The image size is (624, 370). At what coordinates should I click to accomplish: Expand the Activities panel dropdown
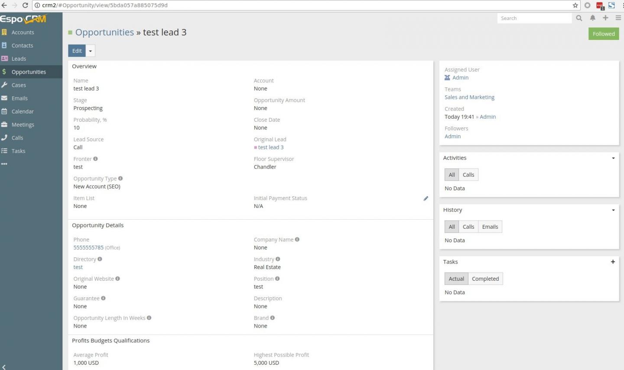tap(613, 158)
